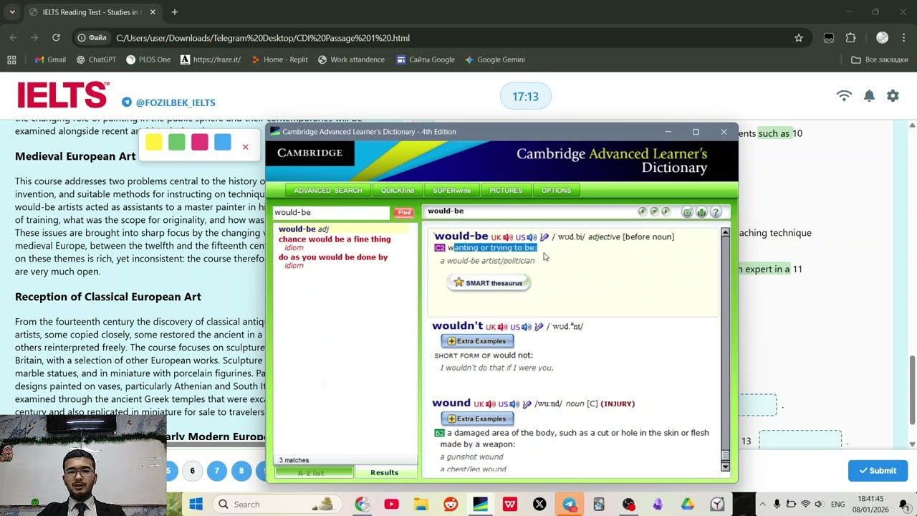Open the QUICKfind menu
This screenshot has width=917, height=516.
pos(398,191)
